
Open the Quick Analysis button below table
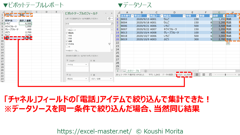click(x=228, y=43)
